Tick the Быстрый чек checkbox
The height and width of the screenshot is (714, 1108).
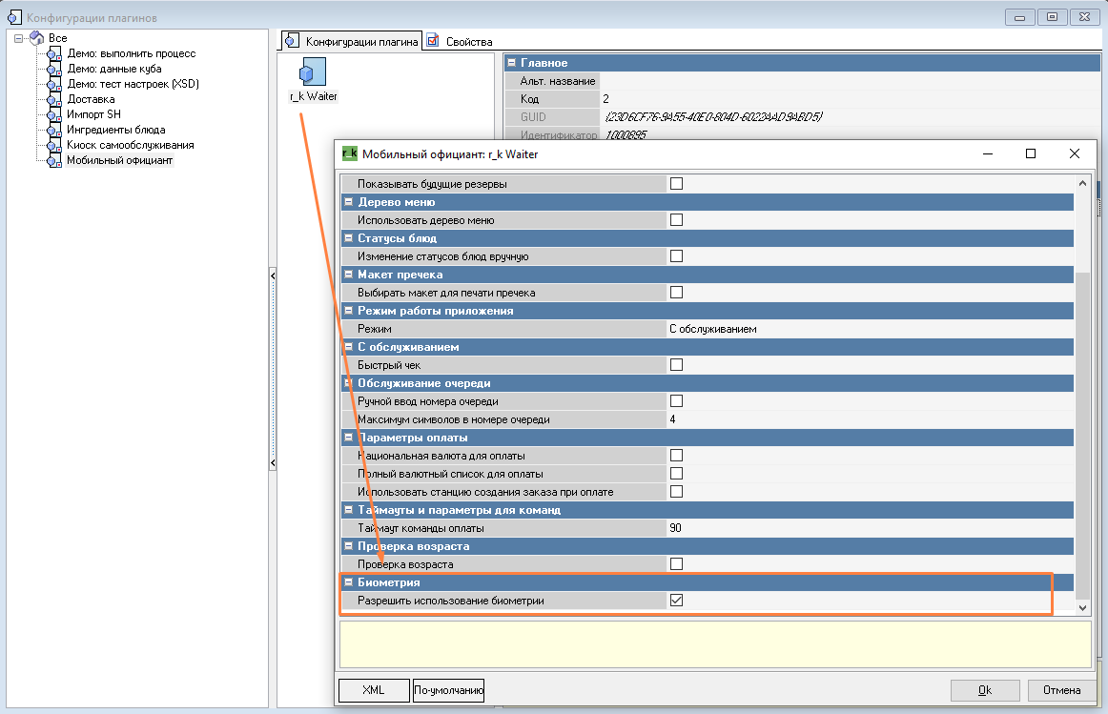pos(676,364)
